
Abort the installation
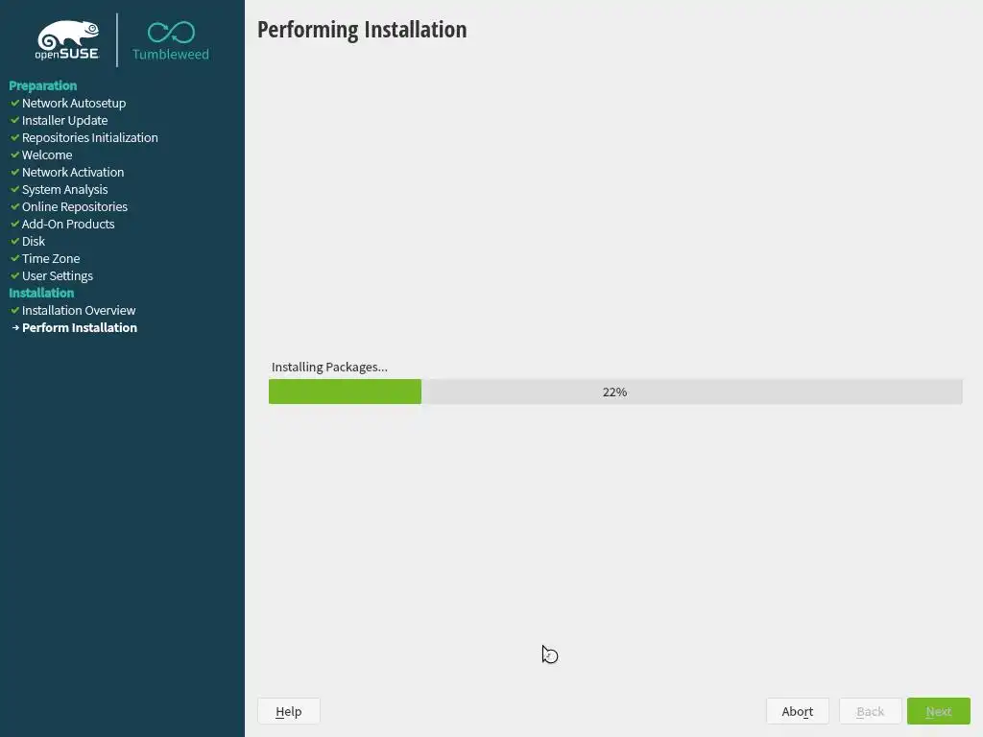[798, 711]
